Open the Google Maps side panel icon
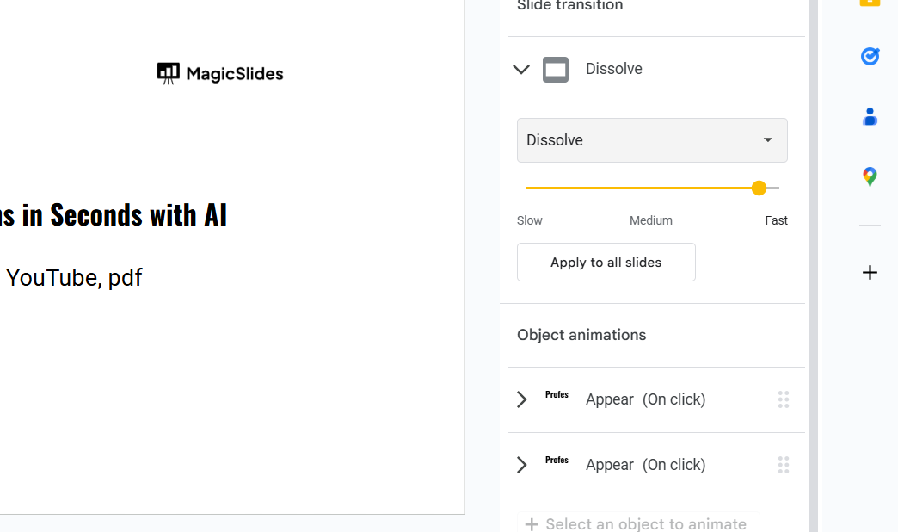Viewport: 898px width, 532px height. (x=870, y=177)
